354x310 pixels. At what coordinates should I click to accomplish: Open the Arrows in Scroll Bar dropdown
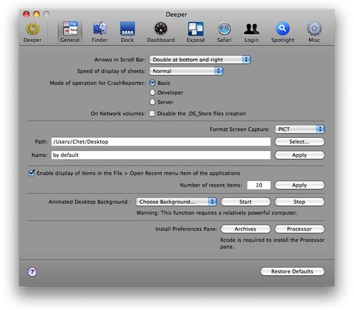200,60
